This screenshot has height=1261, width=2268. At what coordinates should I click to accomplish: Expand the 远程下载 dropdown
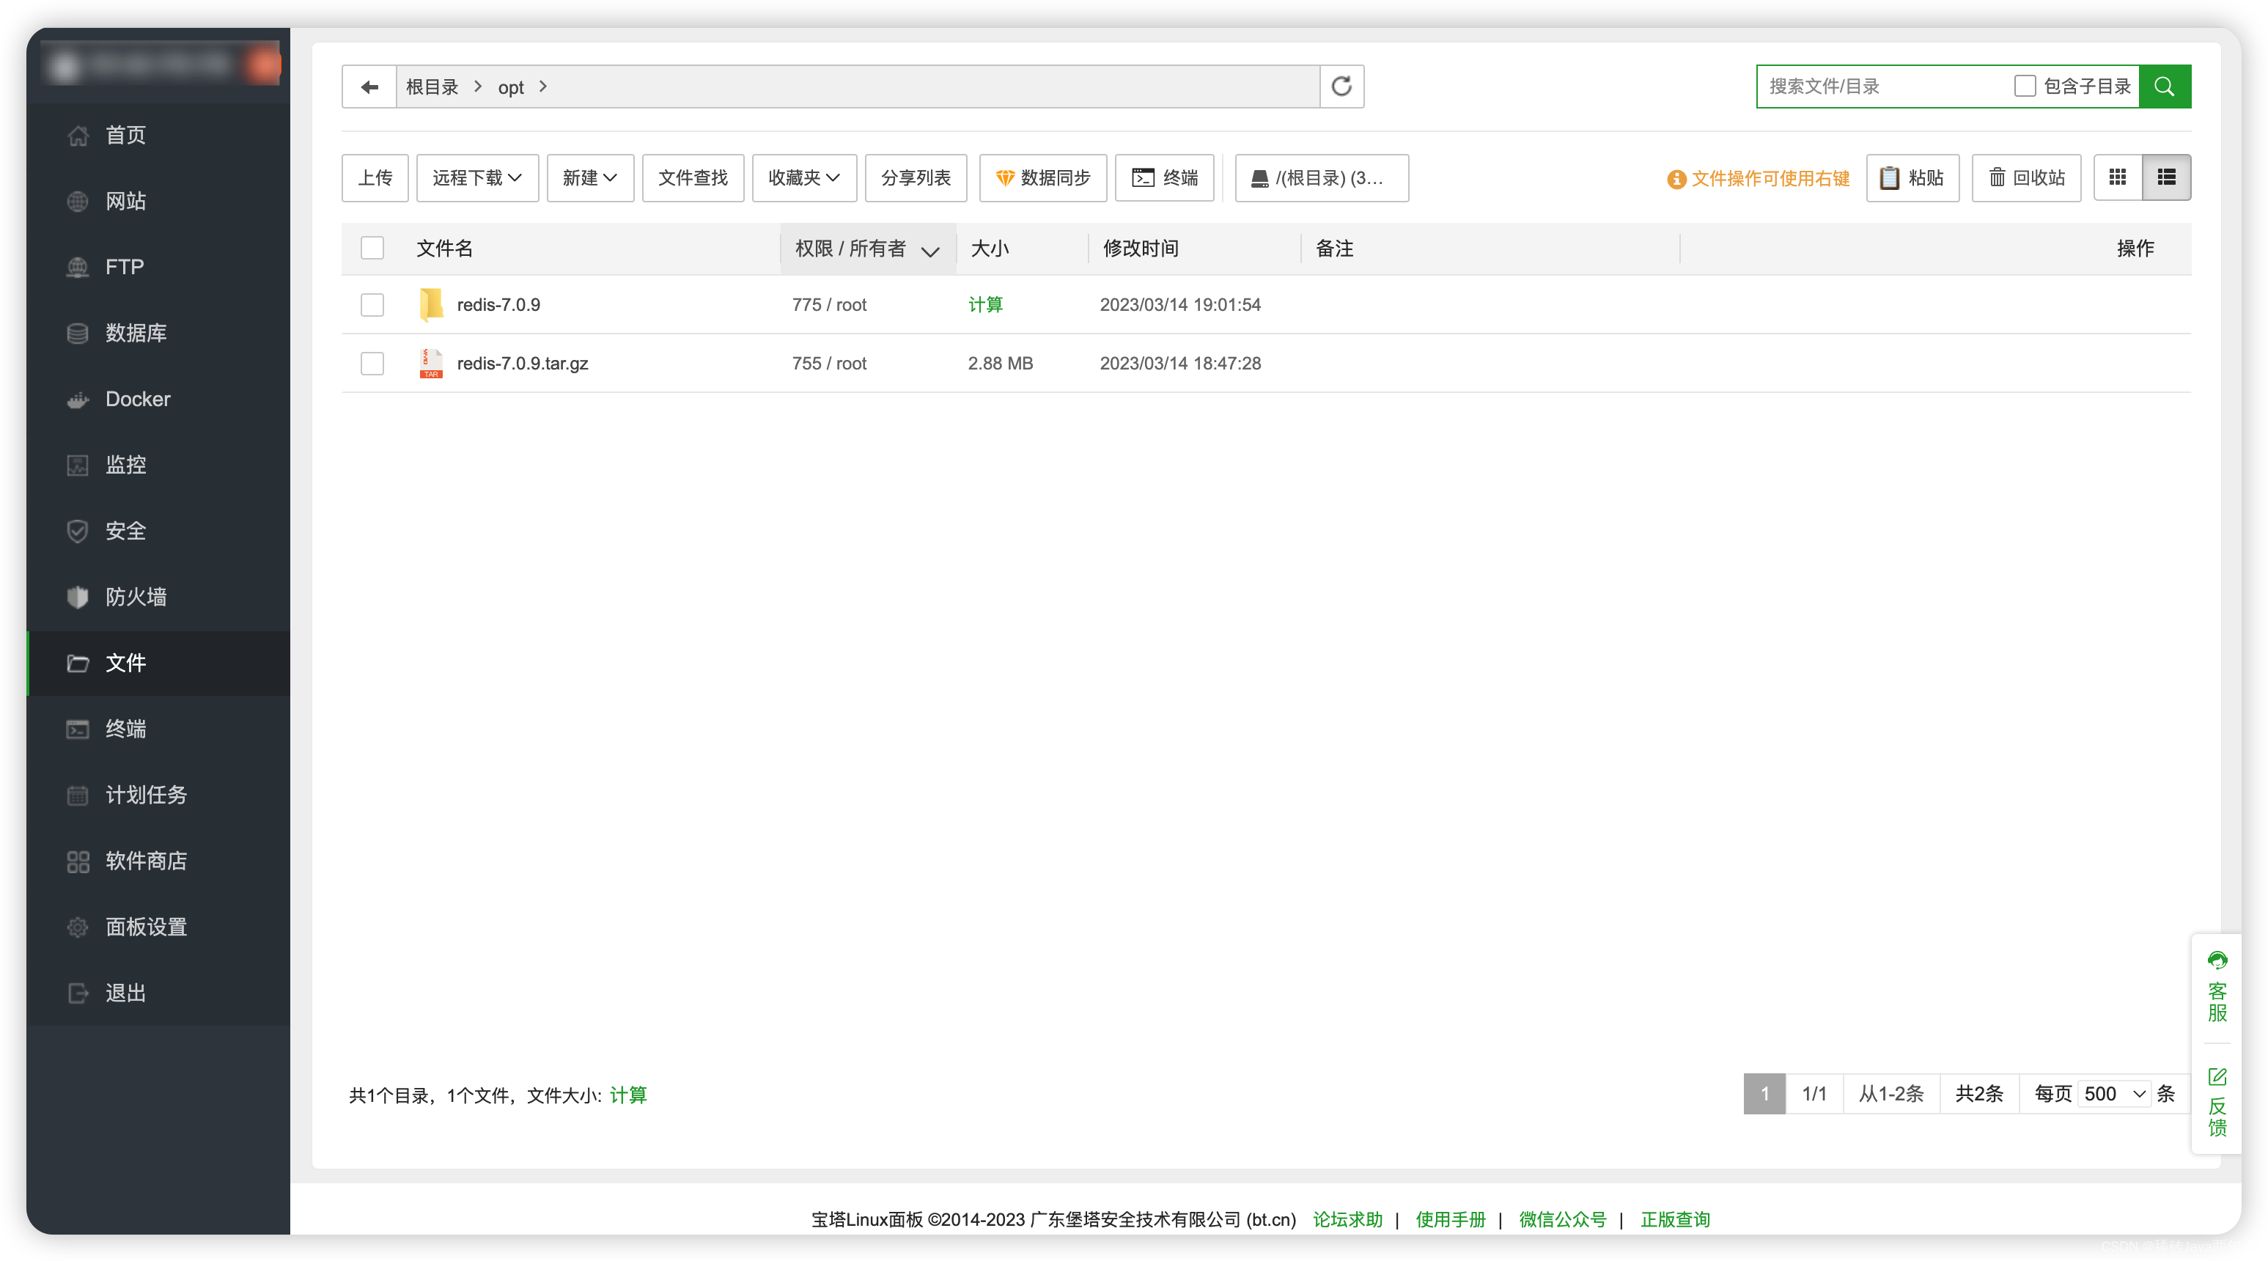[x=477, y=178]
